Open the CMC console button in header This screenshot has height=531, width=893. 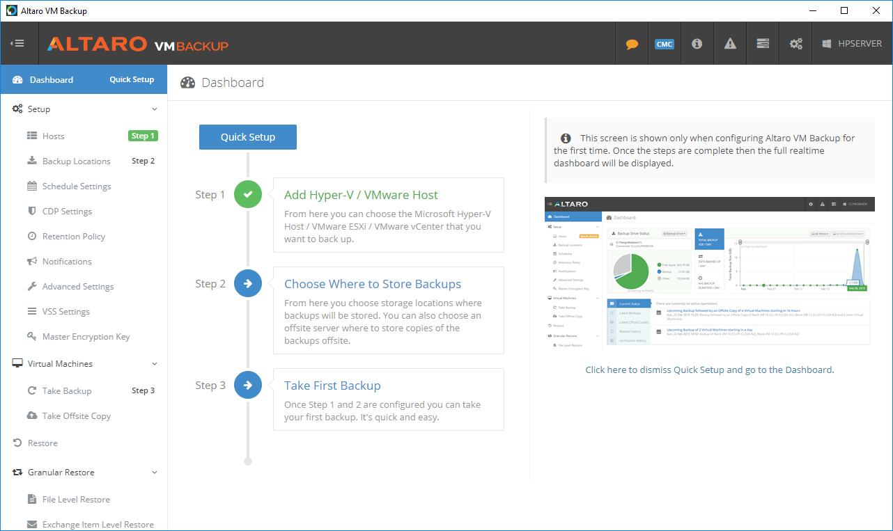665,44
